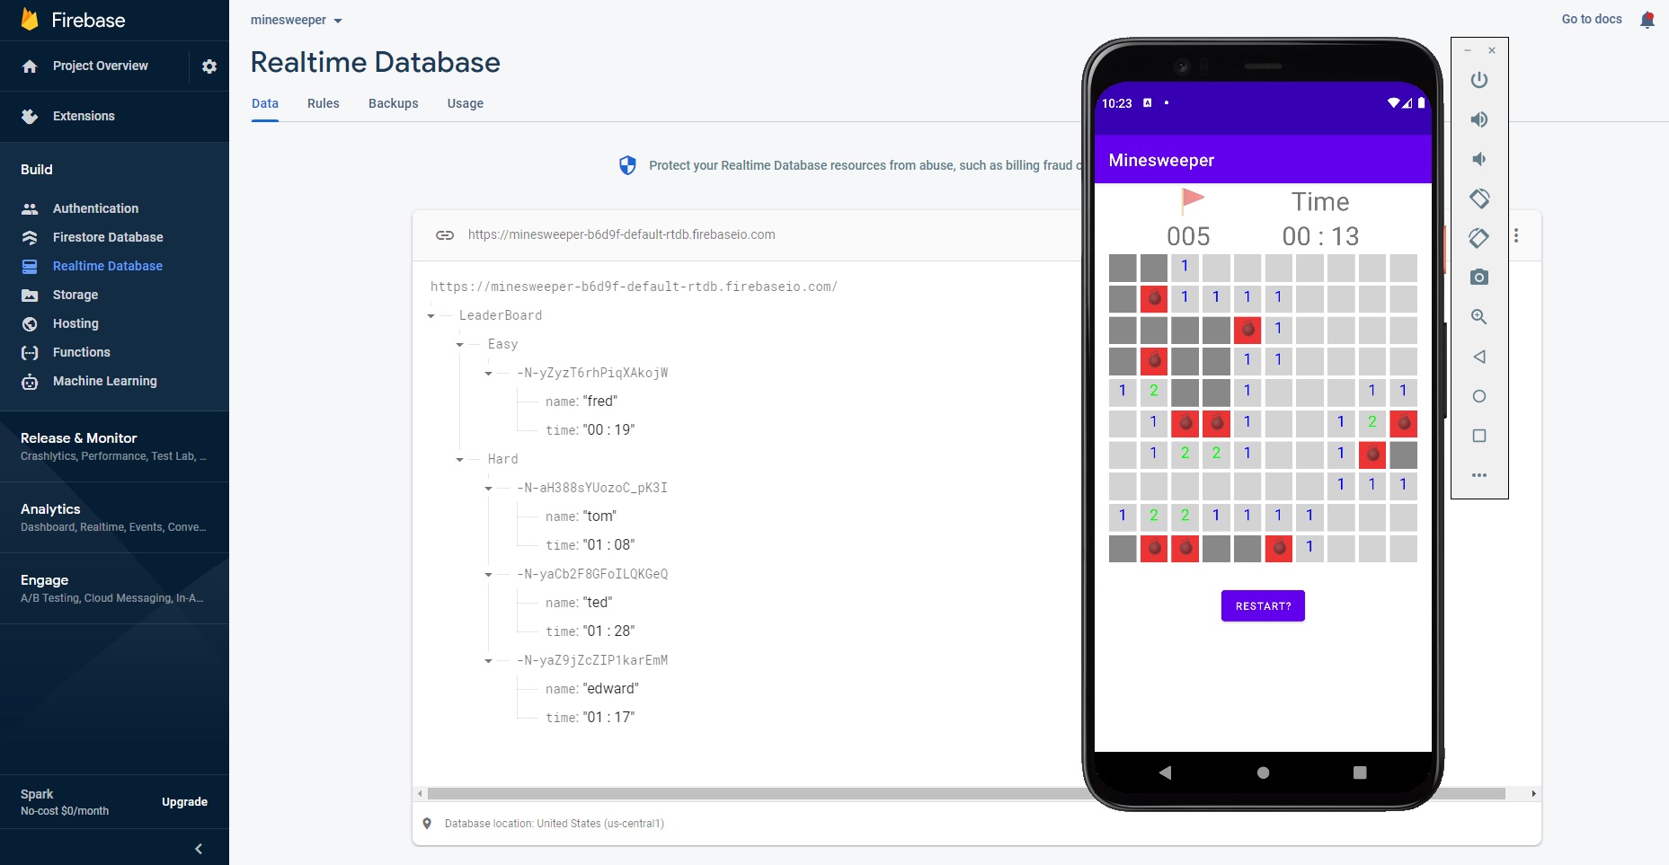This screenshot has height=865, width=1669.
Task: Click the Authentication people icon
Action: 30,208
